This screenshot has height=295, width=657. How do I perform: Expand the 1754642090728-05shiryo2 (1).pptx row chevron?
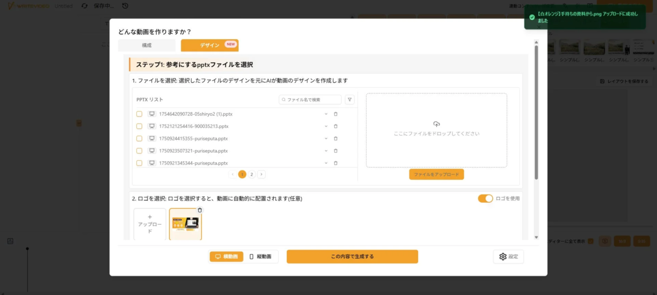point(326,114)
